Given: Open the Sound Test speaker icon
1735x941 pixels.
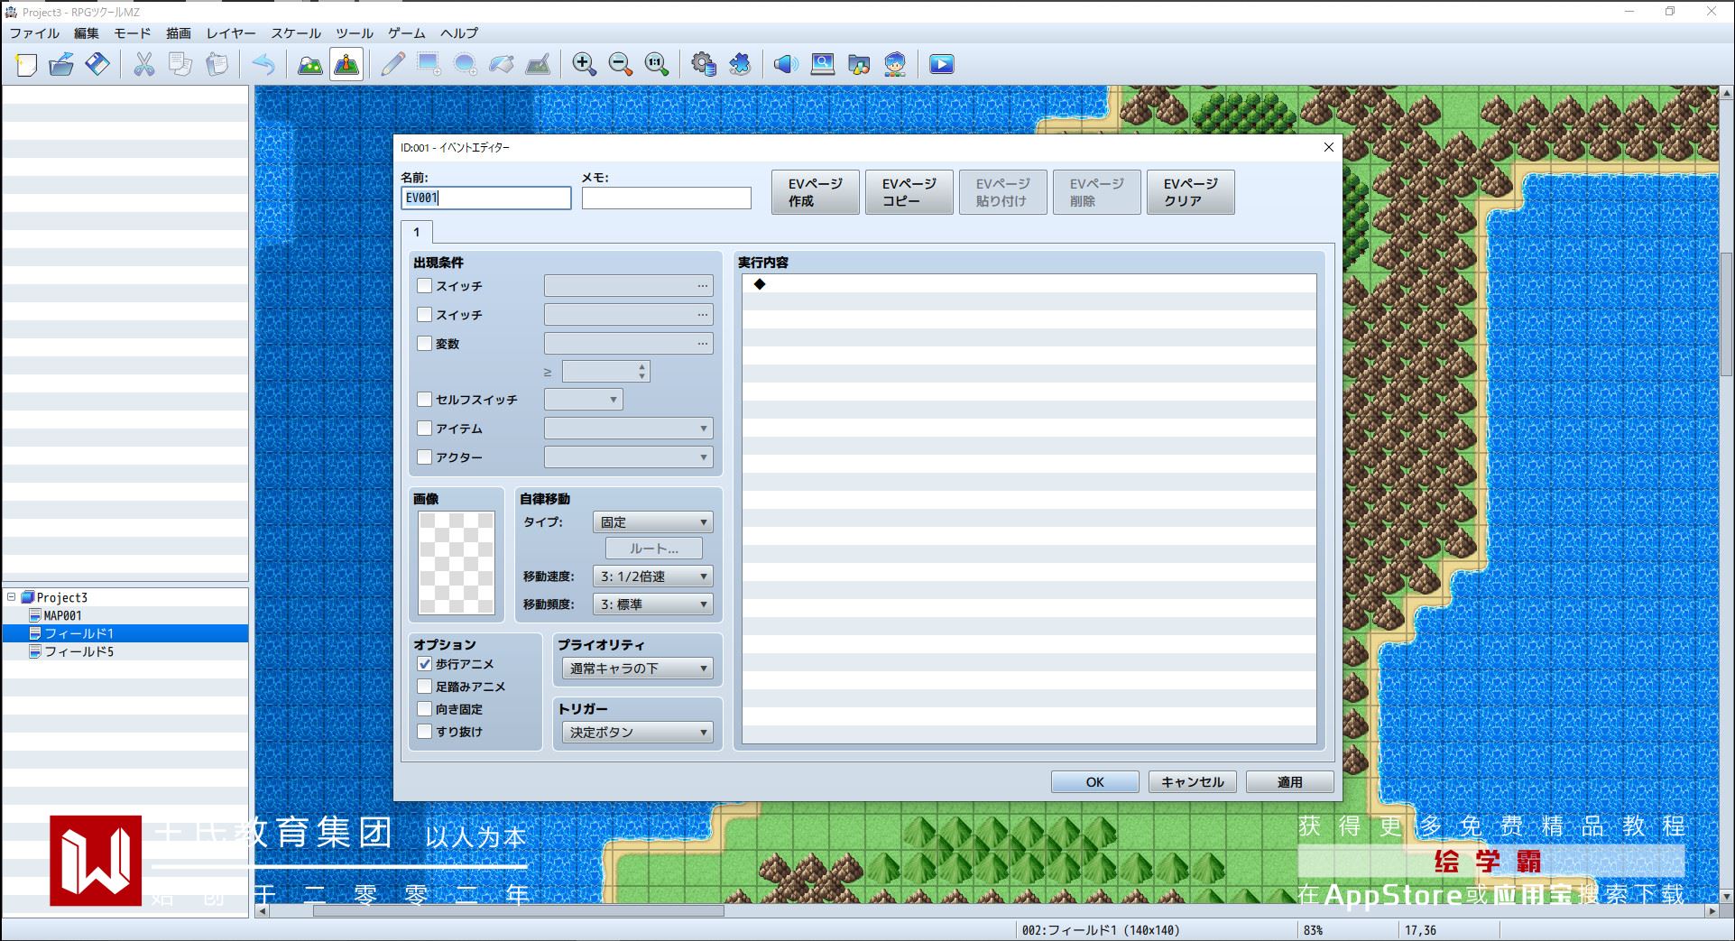Looking at the screenshot, I should pos(786,64).
